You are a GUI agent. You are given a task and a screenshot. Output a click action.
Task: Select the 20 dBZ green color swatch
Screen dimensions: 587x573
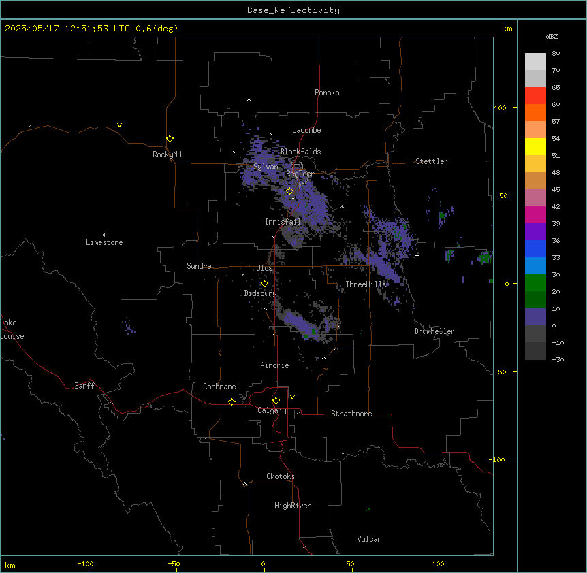coord(535,283)
